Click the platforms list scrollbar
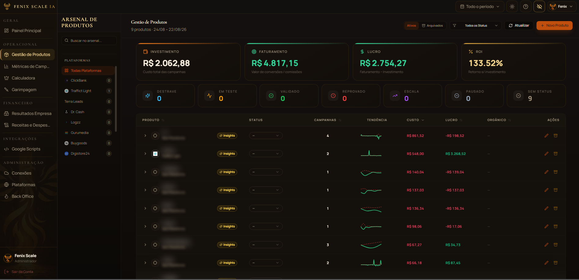Viewport: 579px width, 280px height. point(116,99)
